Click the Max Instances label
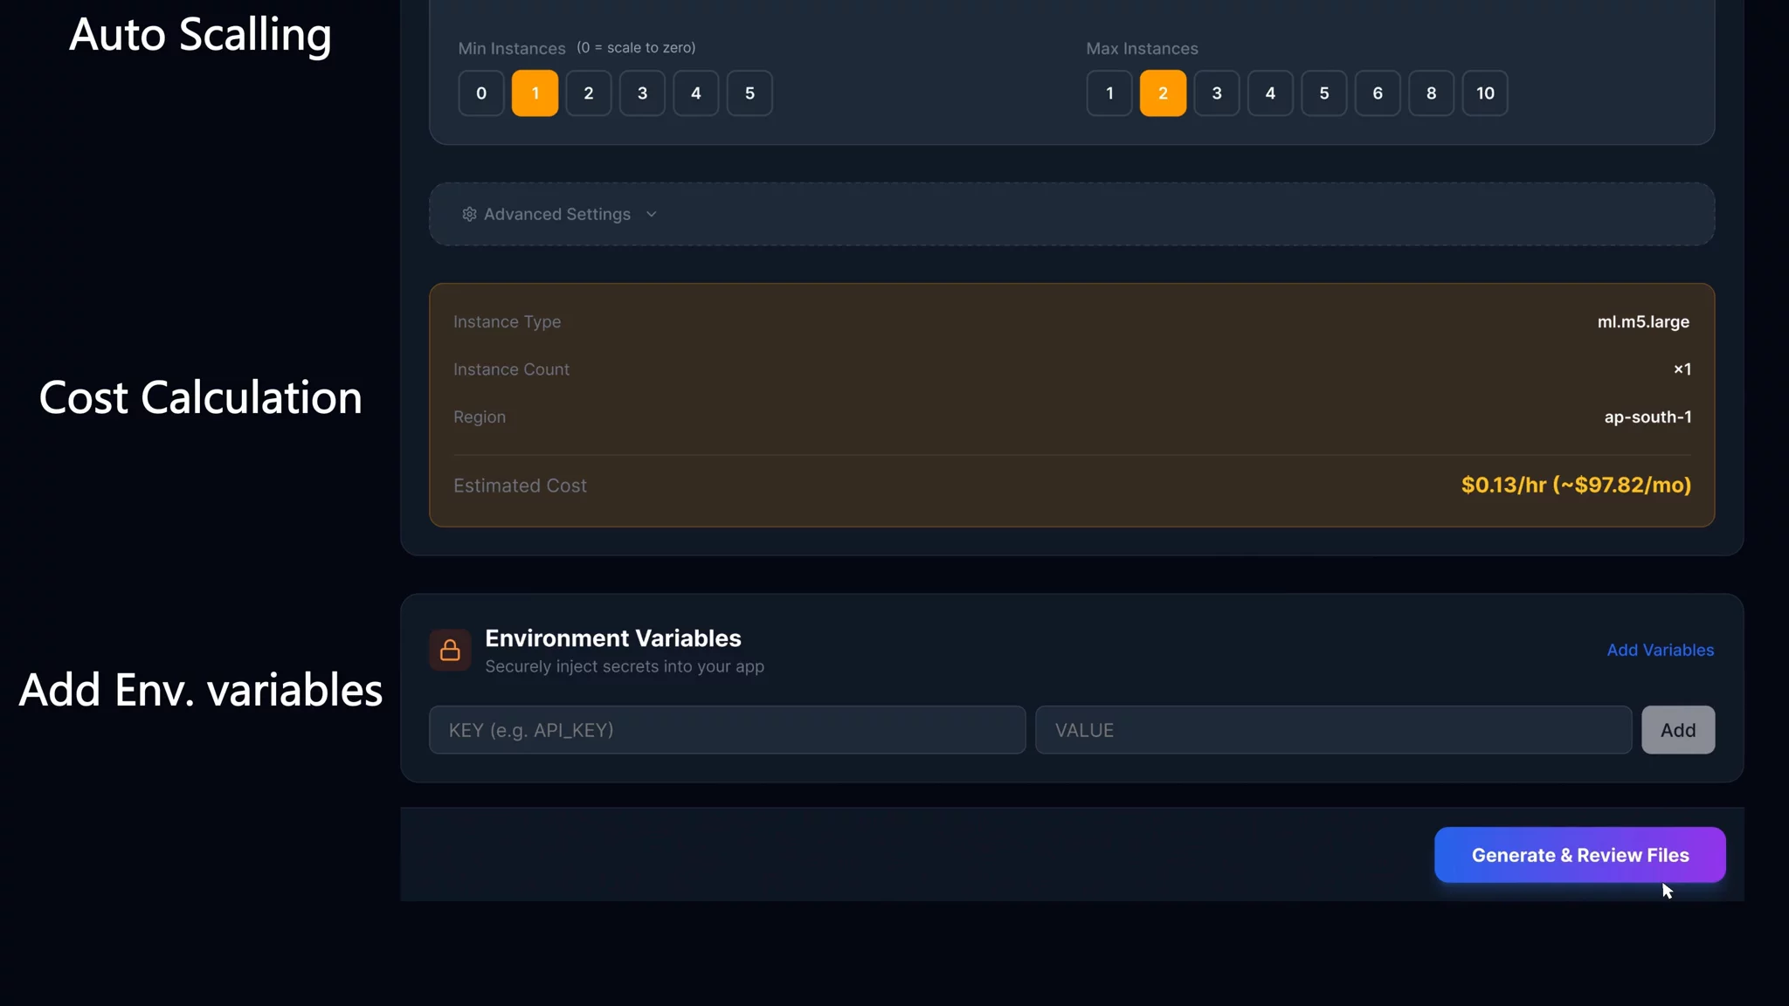Image resolution: width=1789 pixels, height=1006 pixels. pyautogui.click(x=1142, y=48)
